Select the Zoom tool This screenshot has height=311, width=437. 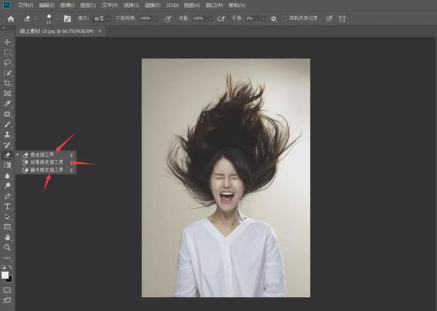tap(7, 247)
